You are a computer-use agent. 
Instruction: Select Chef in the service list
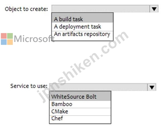tap(80, 119)
